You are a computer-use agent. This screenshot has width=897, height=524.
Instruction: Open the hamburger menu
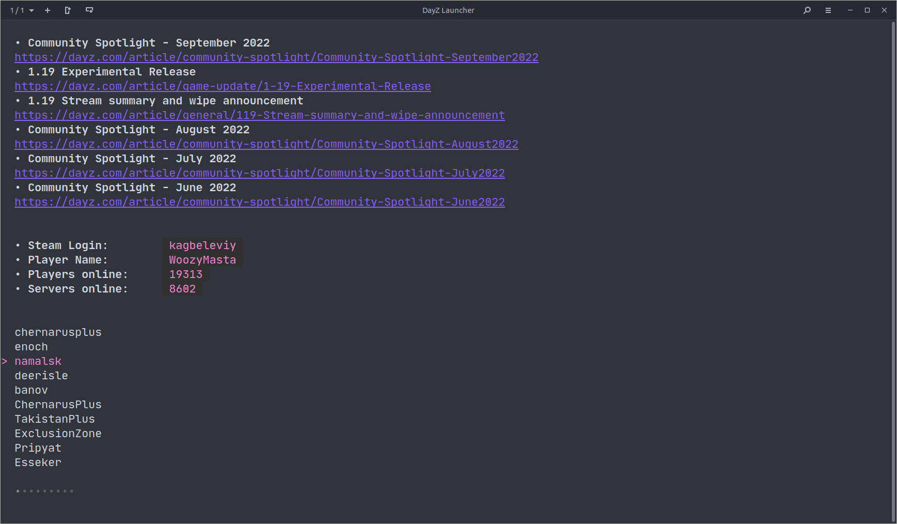828,10
